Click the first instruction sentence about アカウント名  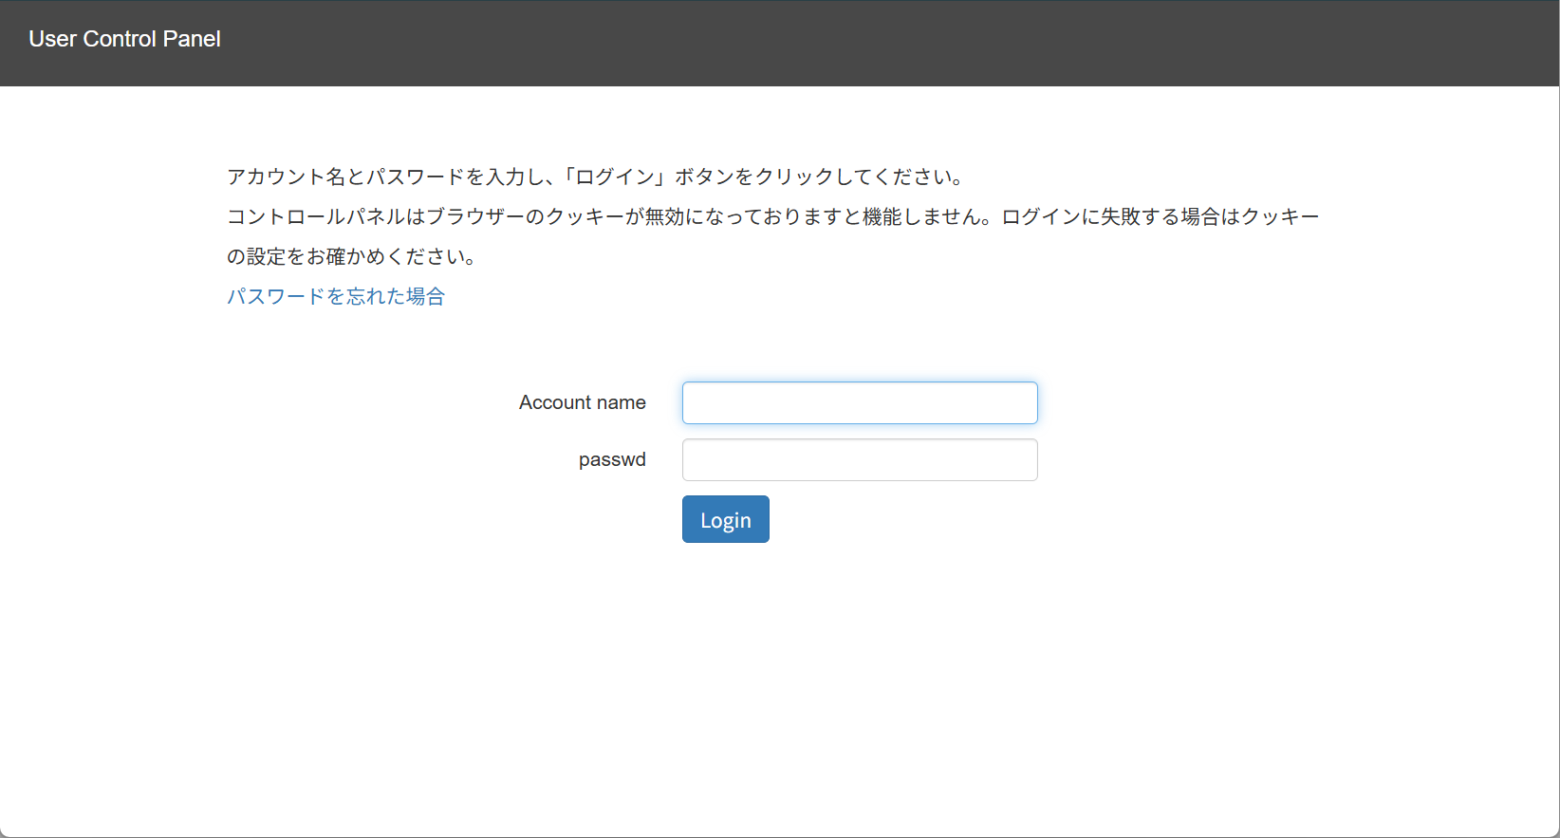point(596,177)
